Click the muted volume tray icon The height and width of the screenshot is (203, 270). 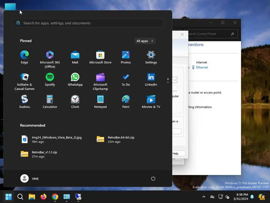(227, 197)
